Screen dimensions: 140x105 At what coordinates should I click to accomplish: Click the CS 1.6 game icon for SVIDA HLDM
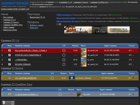pos(10,60)
